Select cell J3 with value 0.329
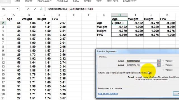 coord(151,27)
